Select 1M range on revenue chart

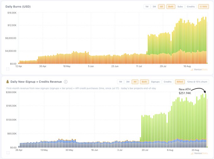[120, 82]
